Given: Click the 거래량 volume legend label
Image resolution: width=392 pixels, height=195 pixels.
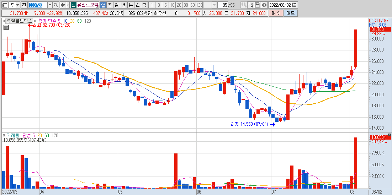Looking at the screenshot, I should click(x=14, y=135).
